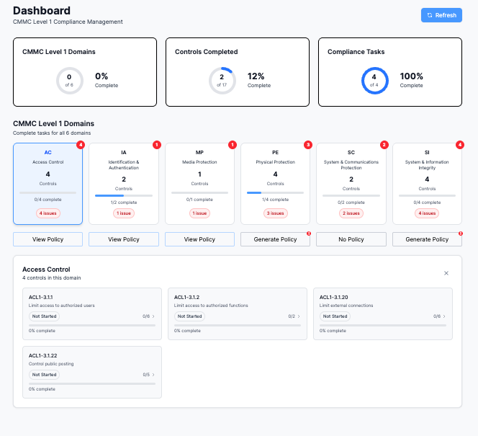The width and height of the screenshot is (478, 436).
Task: Click the red 1 badge on IA card
Action: coord(157,145)
